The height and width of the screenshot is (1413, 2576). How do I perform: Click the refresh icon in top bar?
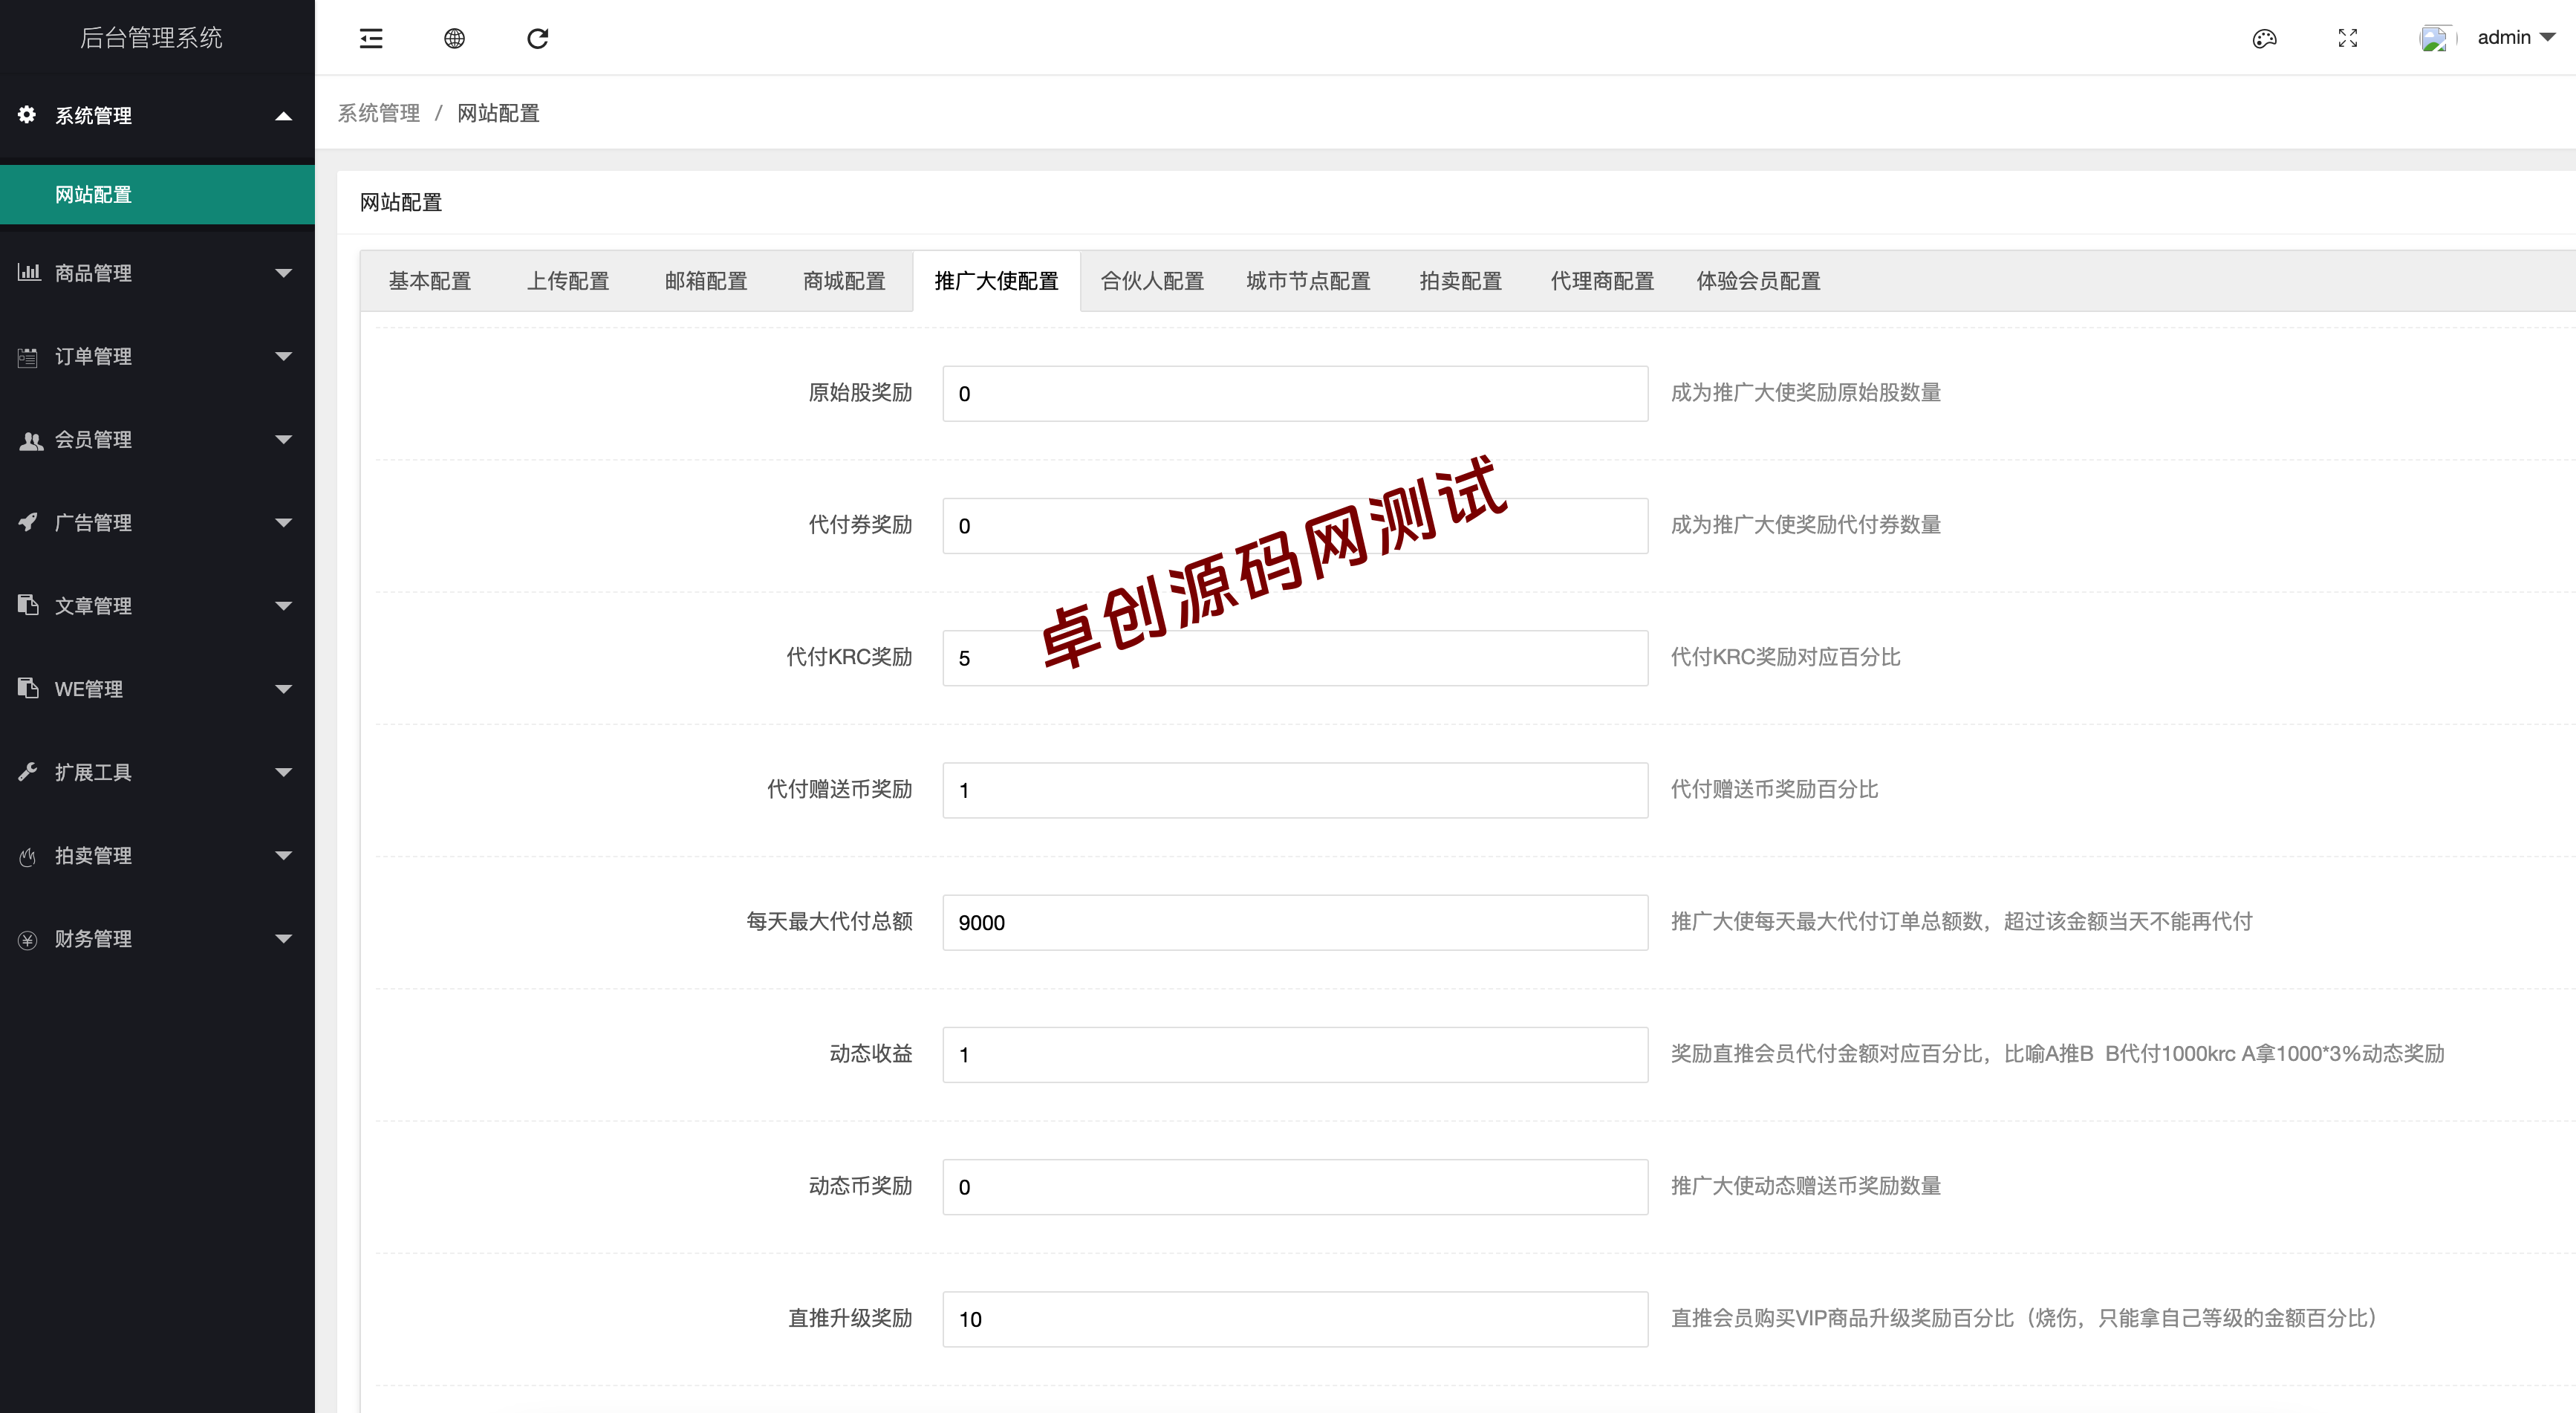pyautogui.click(x=538, y=38)
